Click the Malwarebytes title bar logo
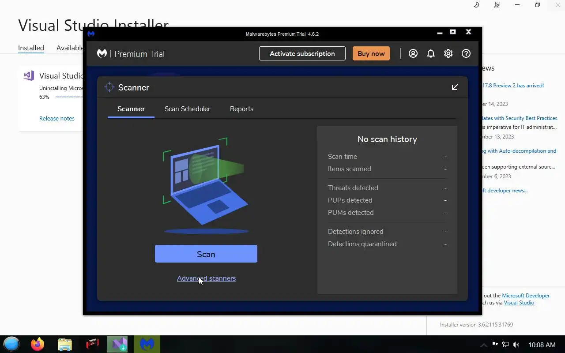The width and height of the screenshot is (565, 353). pyautogui.click(x=91, y=34)
